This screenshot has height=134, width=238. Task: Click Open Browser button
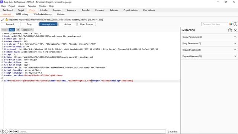[x=87, y=24]
